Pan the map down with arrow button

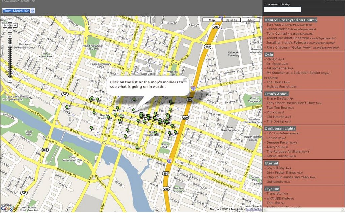10,30
